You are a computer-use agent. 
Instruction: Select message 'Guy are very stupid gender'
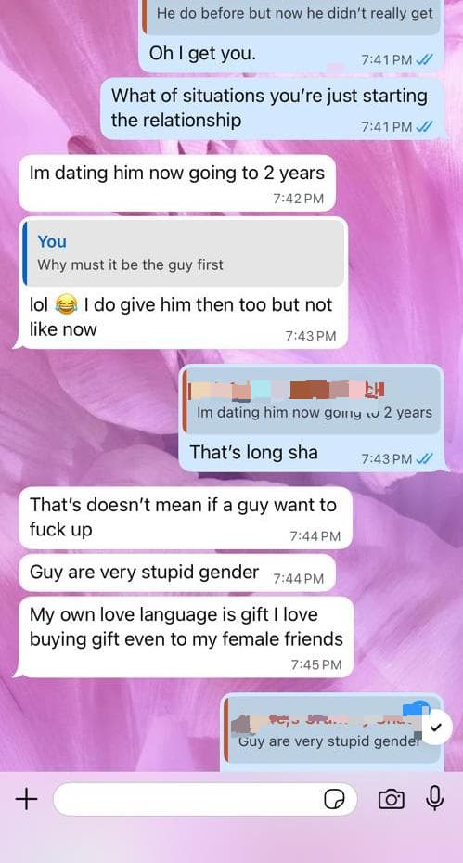pos(177,573)
